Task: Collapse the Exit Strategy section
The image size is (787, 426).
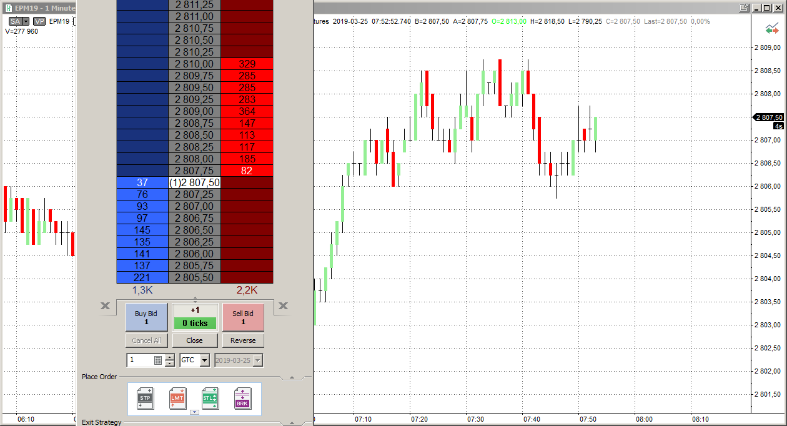Action: click(291, 422)
